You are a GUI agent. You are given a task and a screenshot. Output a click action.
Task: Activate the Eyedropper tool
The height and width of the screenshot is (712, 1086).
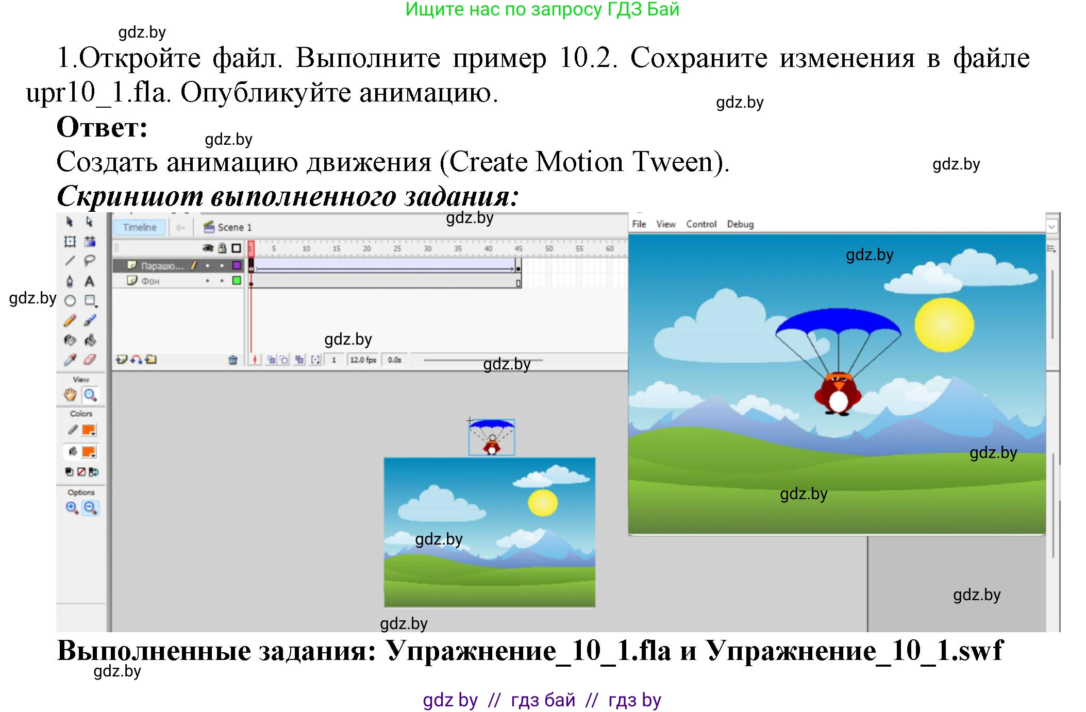click(x=70, y=360)
